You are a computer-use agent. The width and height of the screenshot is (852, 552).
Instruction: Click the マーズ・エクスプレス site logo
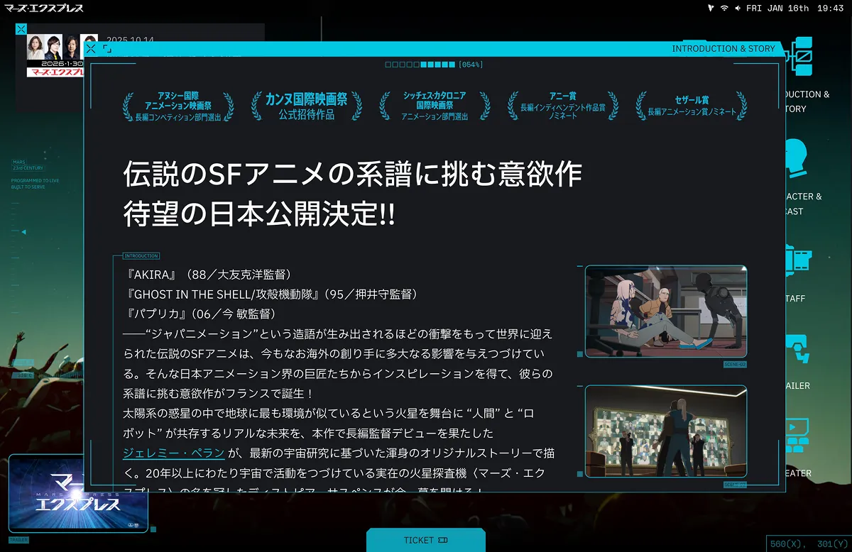coord(44,8)
